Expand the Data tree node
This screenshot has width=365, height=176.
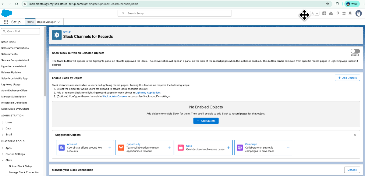(2, 128)
